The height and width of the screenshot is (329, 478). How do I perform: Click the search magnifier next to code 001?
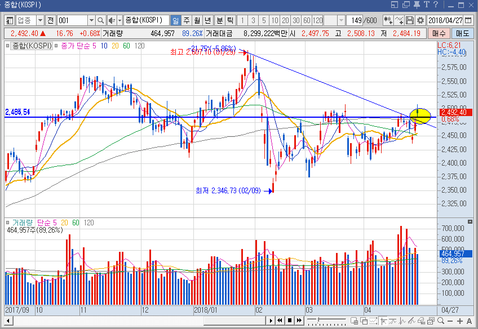tap(101, 20)
